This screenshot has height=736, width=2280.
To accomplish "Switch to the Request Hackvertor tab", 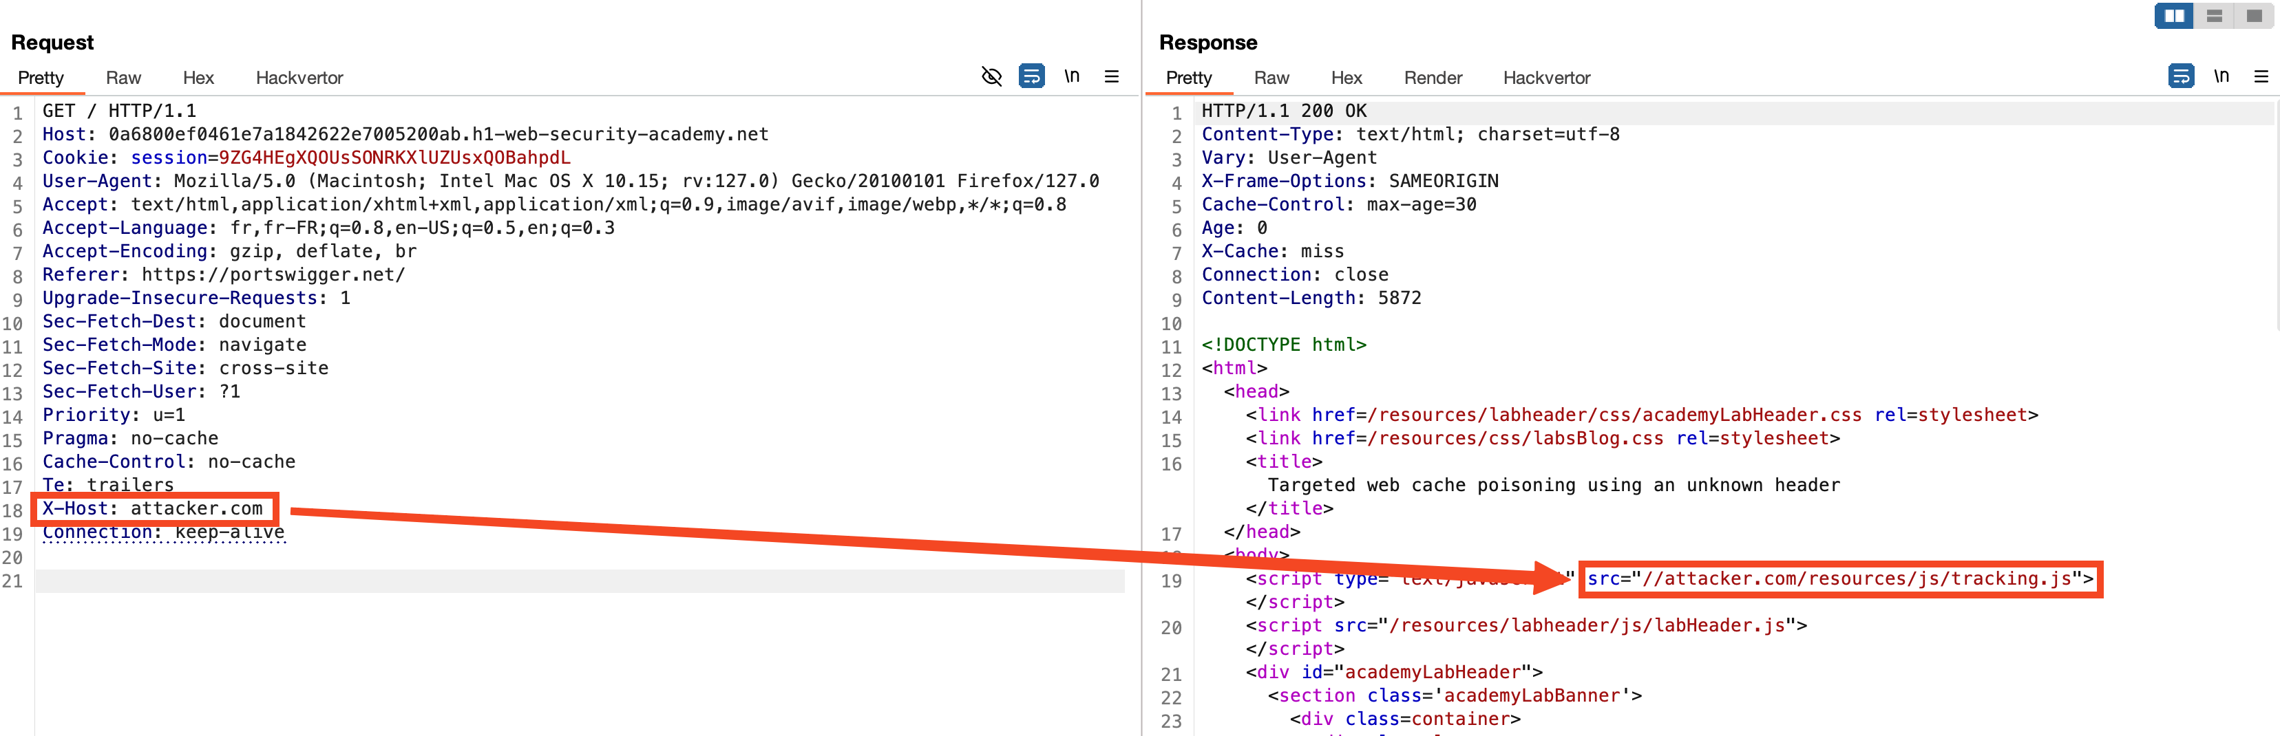I will coord(299,78).
